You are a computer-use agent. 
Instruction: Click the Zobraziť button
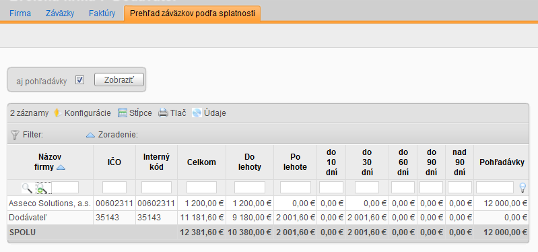(x=119, y=80)
